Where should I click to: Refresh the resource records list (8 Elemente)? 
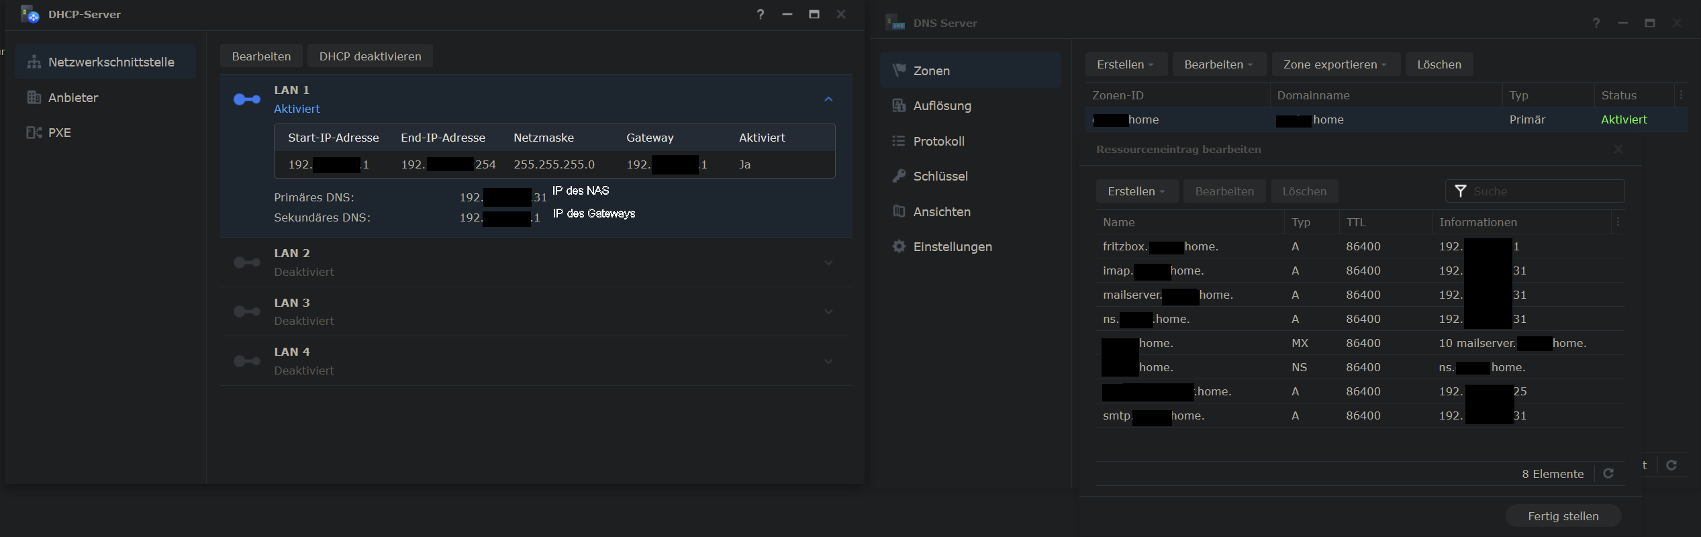pos(1608,473)
